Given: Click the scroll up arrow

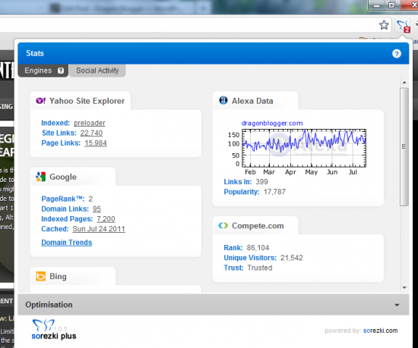Looking at the screenshot, I should (404, 83).
